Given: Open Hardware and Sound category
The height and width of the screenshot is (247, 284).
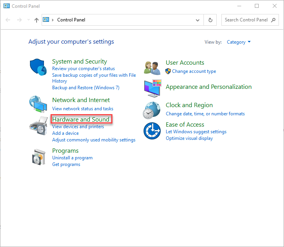Looking at the screenshot, I should pos(81,119).
